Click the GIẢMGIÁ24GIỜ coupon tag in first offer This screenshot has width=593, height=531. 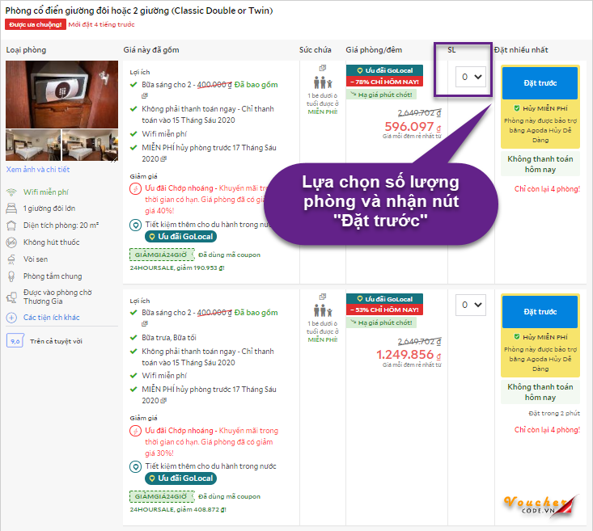tap(161, 254)
